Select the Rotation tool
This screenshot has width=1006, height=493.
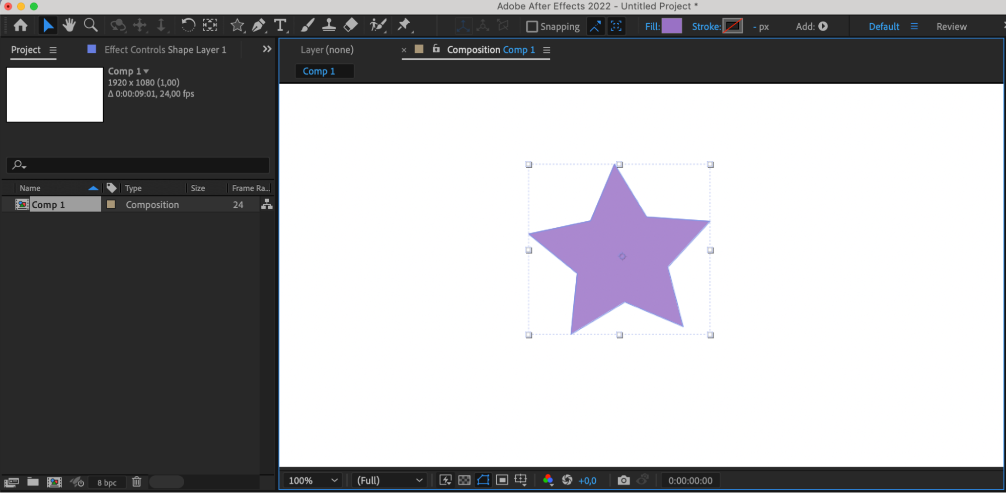[188, 25]
